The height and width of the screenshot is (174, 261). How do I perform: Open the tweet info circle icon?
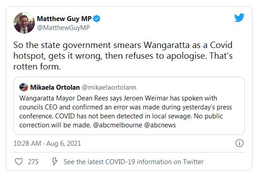(239, 143)
